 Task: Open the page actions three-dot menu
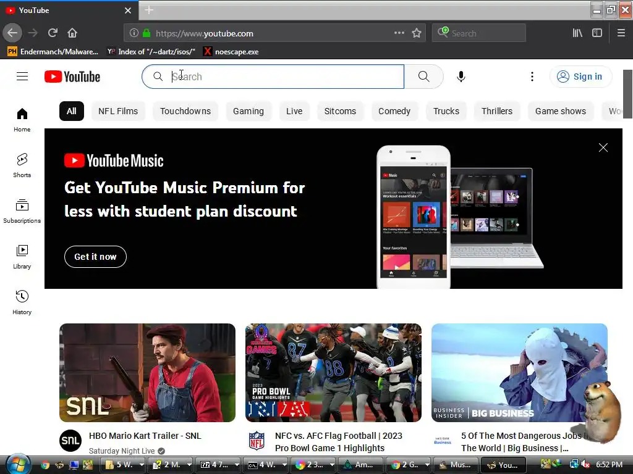(x=399, y=33)
